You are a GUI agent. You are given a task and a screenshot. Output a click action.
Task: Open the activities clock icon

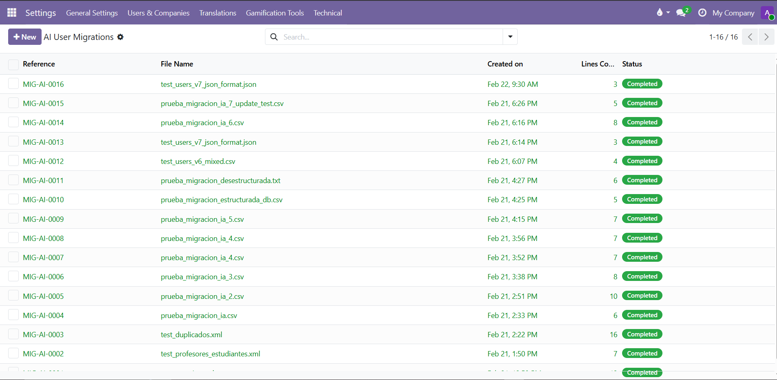[x=702, y=13]
